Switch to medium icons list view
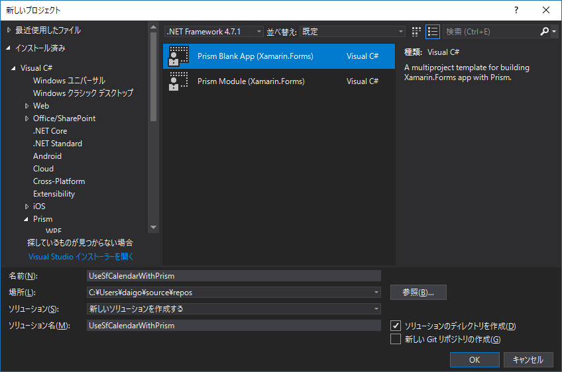Image resolution: width=562 pixels, height=372 pixels. tap(433, 32)
